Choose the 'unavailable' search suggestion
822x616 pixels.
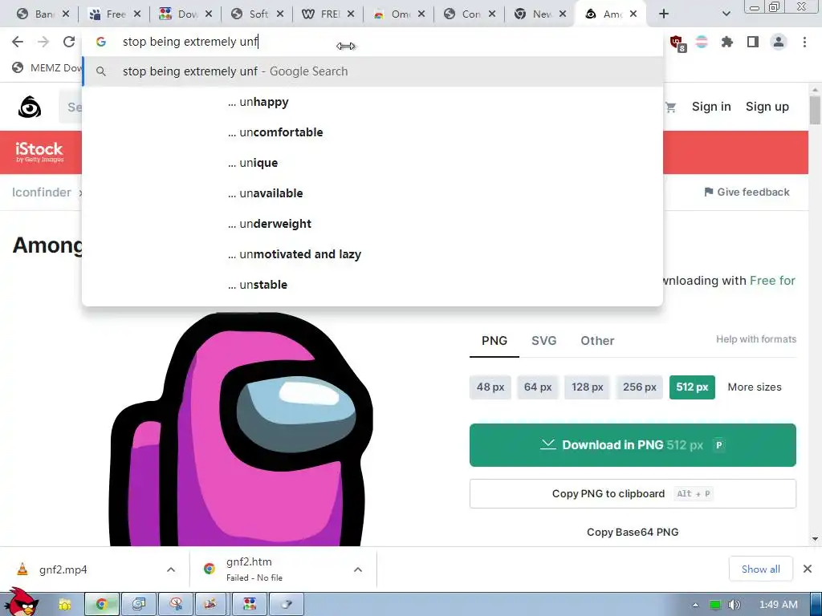click(372, 193)
